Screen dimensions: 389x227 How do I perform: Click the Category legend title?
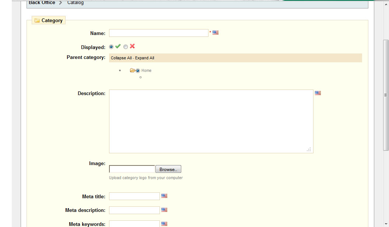[52, 20]
